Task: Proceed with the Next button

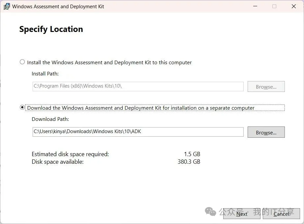Action: click(x=242, y=214)
